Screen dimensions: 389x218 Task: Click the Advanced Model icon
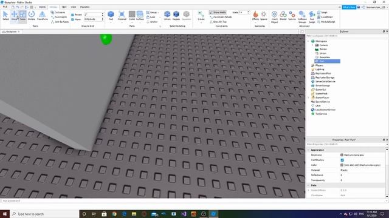coord(283,16)
